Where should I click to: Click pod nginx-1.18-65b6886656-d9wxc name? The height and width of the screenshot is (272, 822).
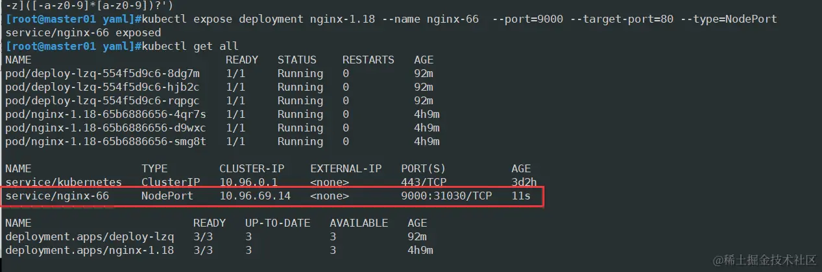(x=106, y=128)
